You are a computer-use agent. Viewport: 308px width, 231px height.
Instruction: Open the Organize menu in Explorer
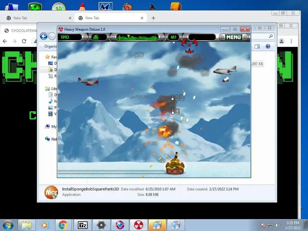coord(51,46)
